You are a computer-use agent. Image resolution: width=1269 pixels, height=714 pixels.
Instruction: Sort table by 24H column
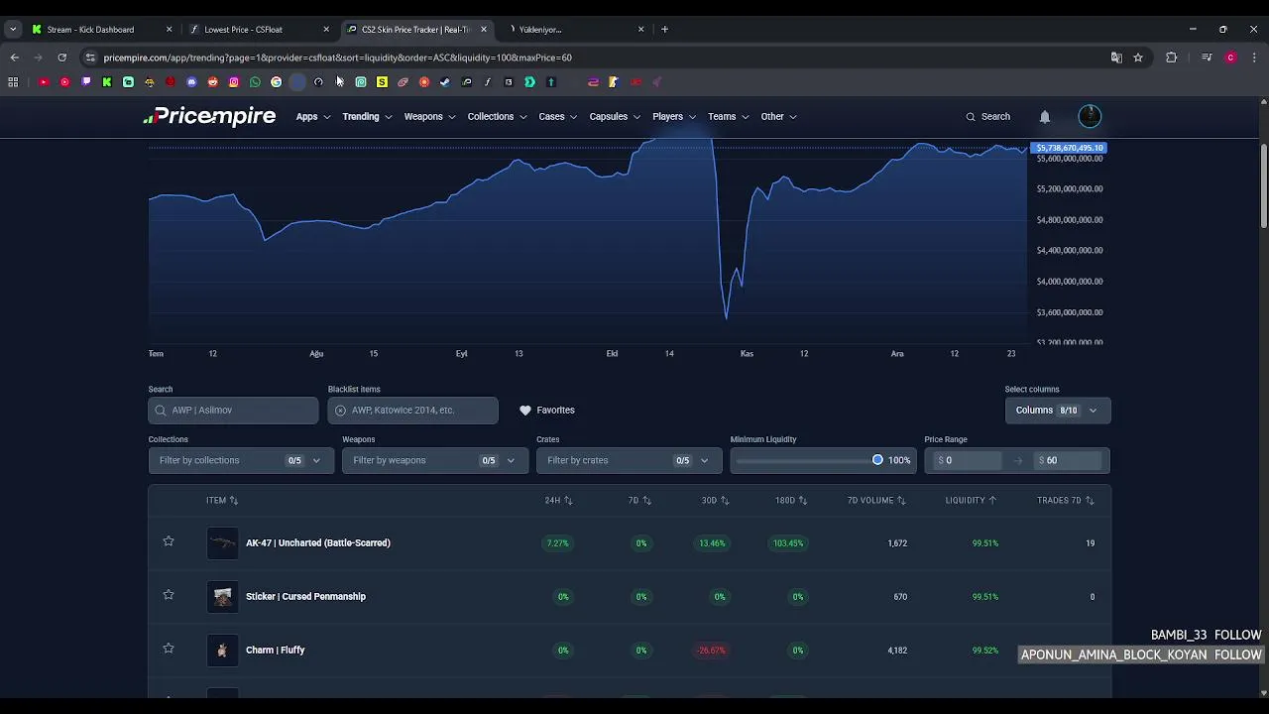pos(558,501)
